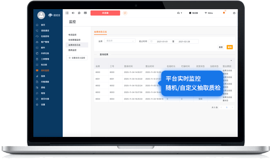271x159 pixels.
Task: Click the list menu icon in top toolbar
Action: coord(67,13)
